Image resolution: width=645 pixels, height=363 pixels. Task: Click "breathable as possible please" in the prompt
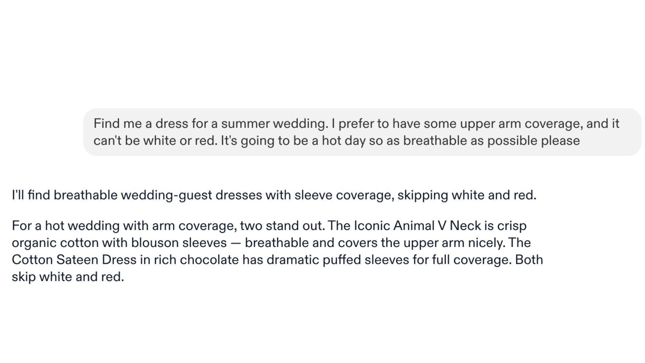coord(491,140)
